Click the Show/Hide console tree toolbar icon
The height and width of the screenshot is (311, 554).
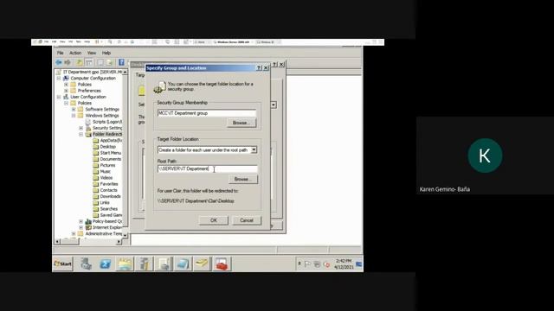pos(89,62)
